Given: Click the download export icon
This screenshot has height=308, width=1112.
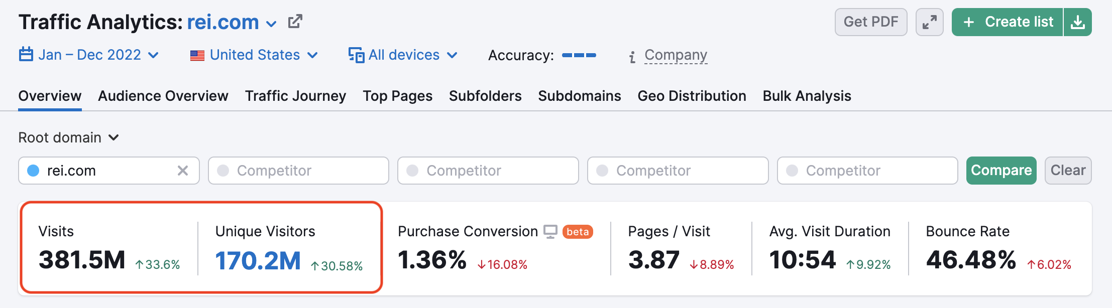Looking at the screenshot, I should point(1078,22).
